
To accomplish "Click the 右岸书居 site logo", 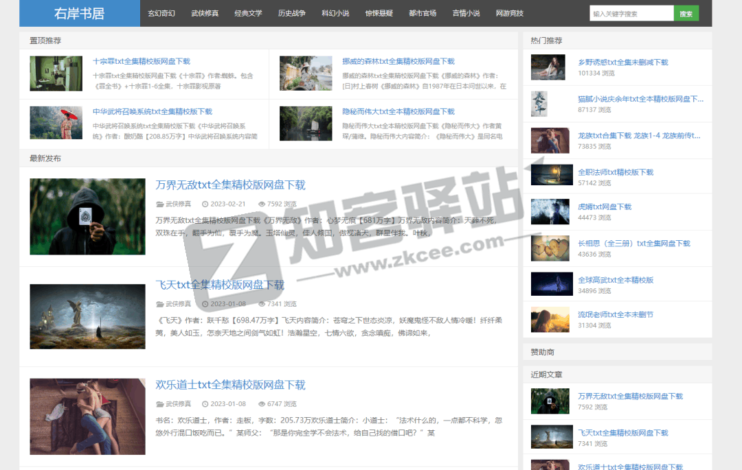I will pos(80,13).
